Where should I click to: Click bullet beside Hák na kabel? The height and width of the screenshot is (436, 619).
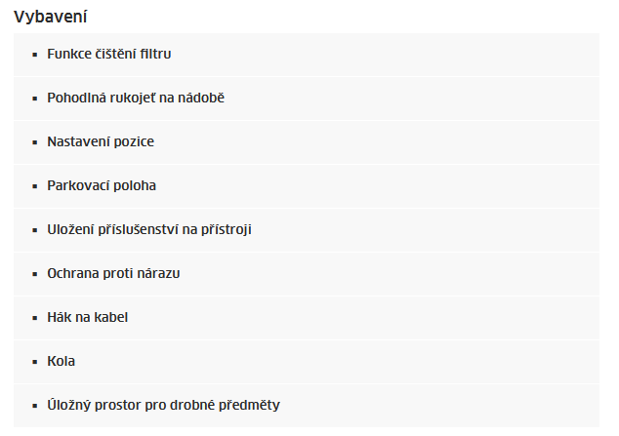(35, 318)
